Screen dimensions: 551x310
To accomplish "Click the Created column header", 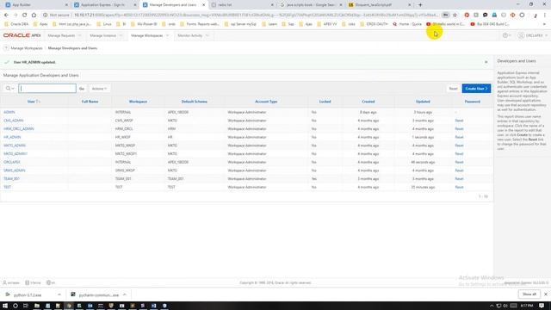I will [368, 102].
